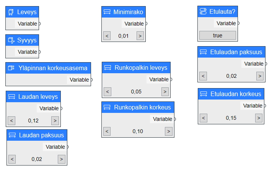Viewport: 272px width, 172px height.
Task: Decrease Laudan leveys value with left arrow
Action: pos(11,121)
